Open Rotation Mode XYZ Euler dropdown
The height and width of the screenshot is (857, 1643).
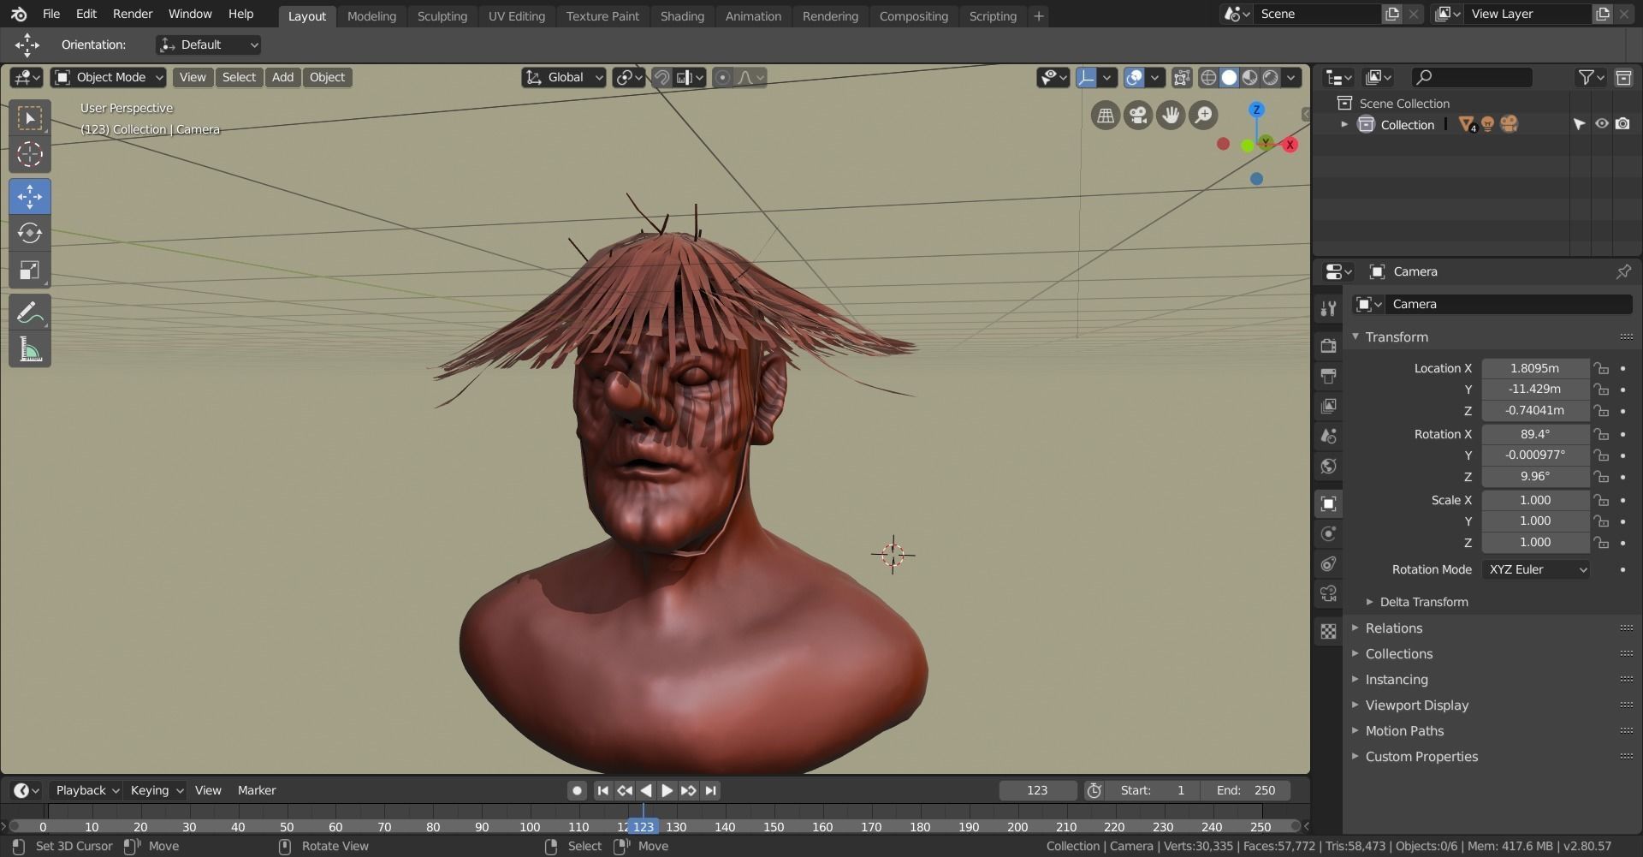pos(1535,569)
